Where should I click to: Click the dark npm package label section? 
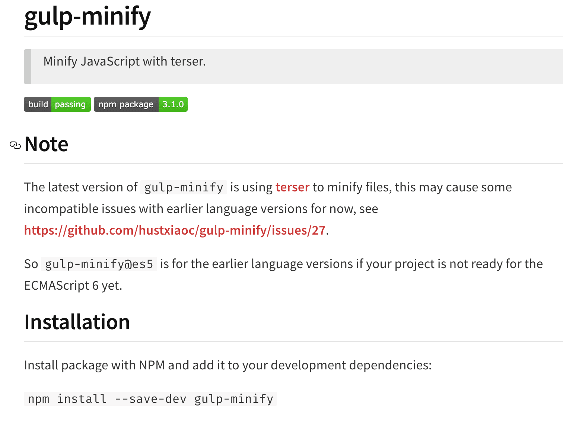pyautogui.click(x=125, y=104)
